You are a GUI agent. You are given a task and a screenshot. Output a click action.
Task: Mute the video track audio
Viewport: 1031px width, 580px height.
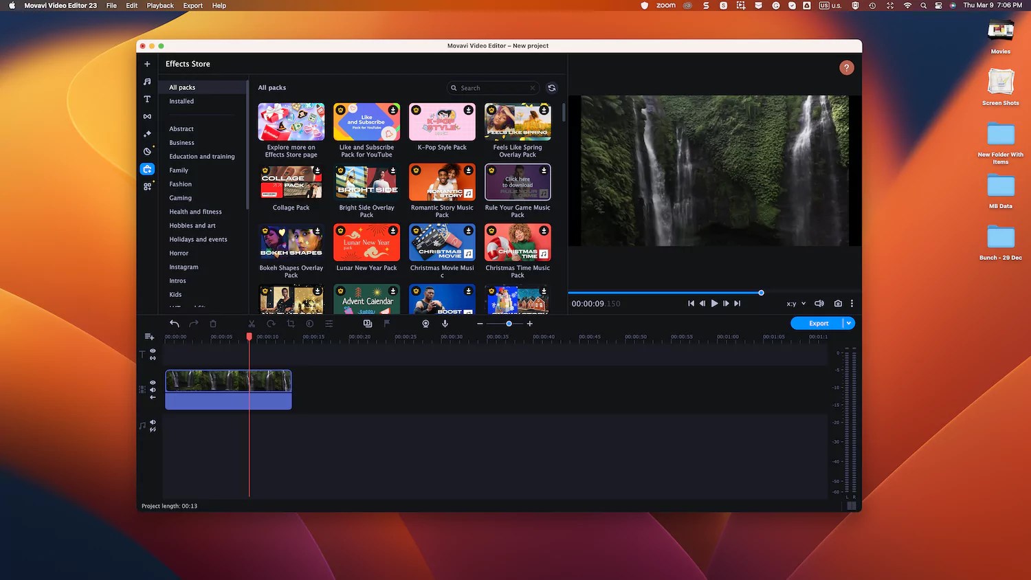(x=153, y=389)
